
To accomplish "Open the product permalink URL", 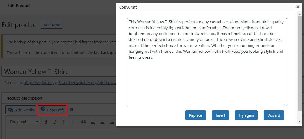I will pyautogui.click(x=70, y=83).
